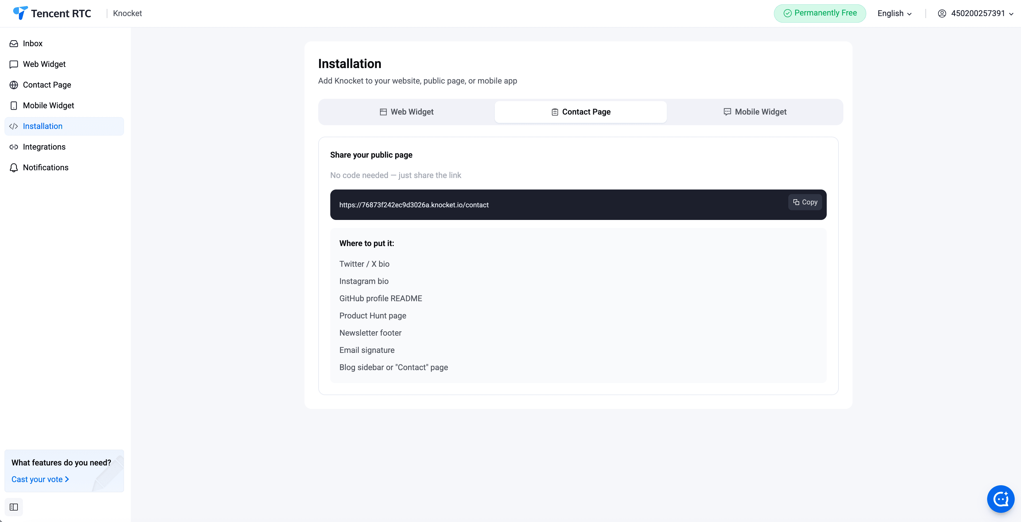Copy the public contact page link
Image resolution: width=1021 pixels, height=522 pixels.
(x=805, y=202)
